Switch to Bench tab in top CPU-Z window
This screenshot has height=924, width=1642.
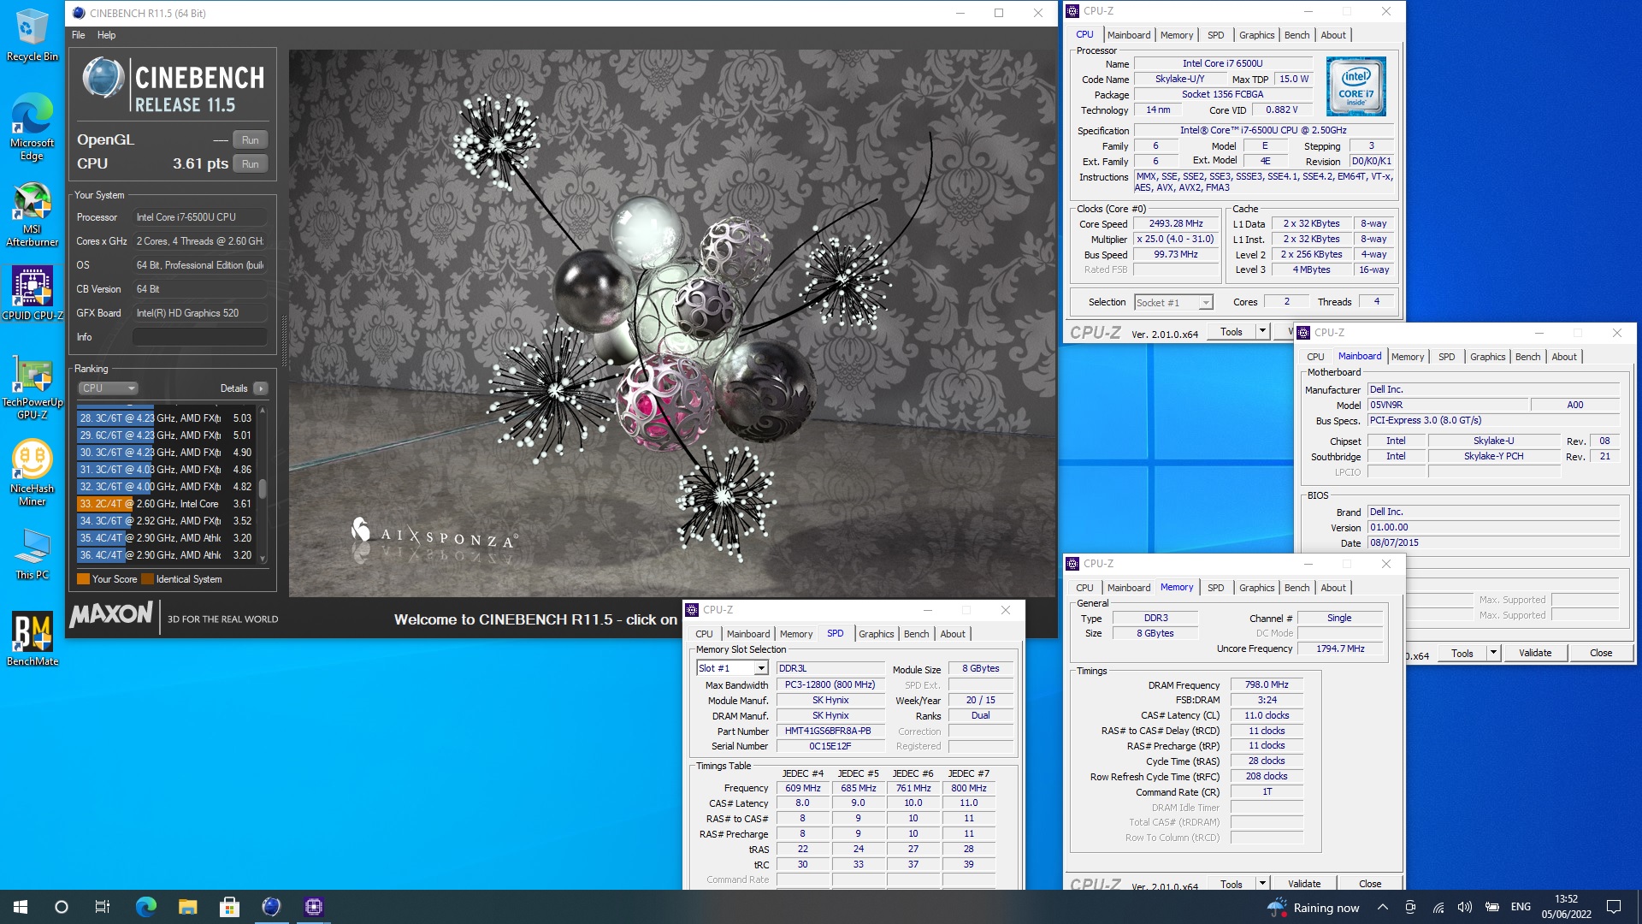[x=1296, y=35]
